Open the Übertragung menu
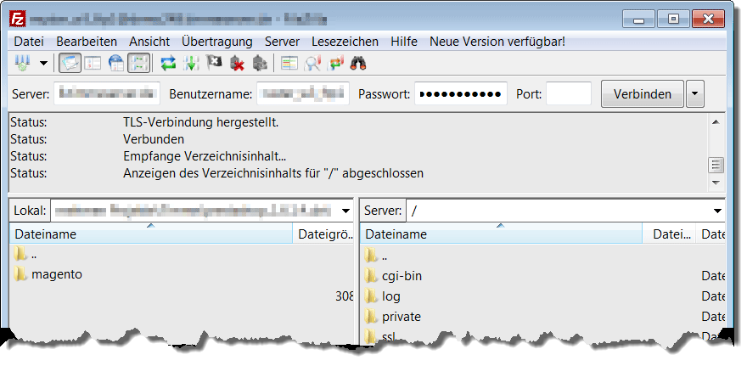The width and height of the screenshot is (747, 366). 217,42
